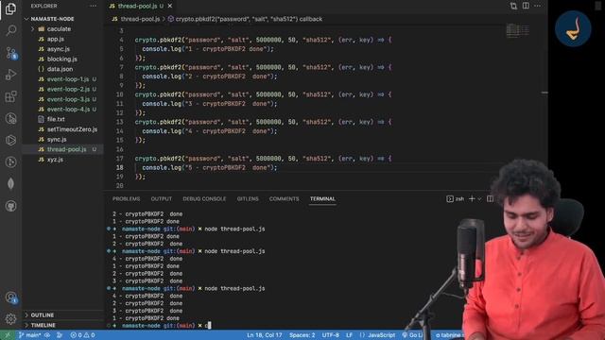Change end of line sequence LF

tap(349, 335)
